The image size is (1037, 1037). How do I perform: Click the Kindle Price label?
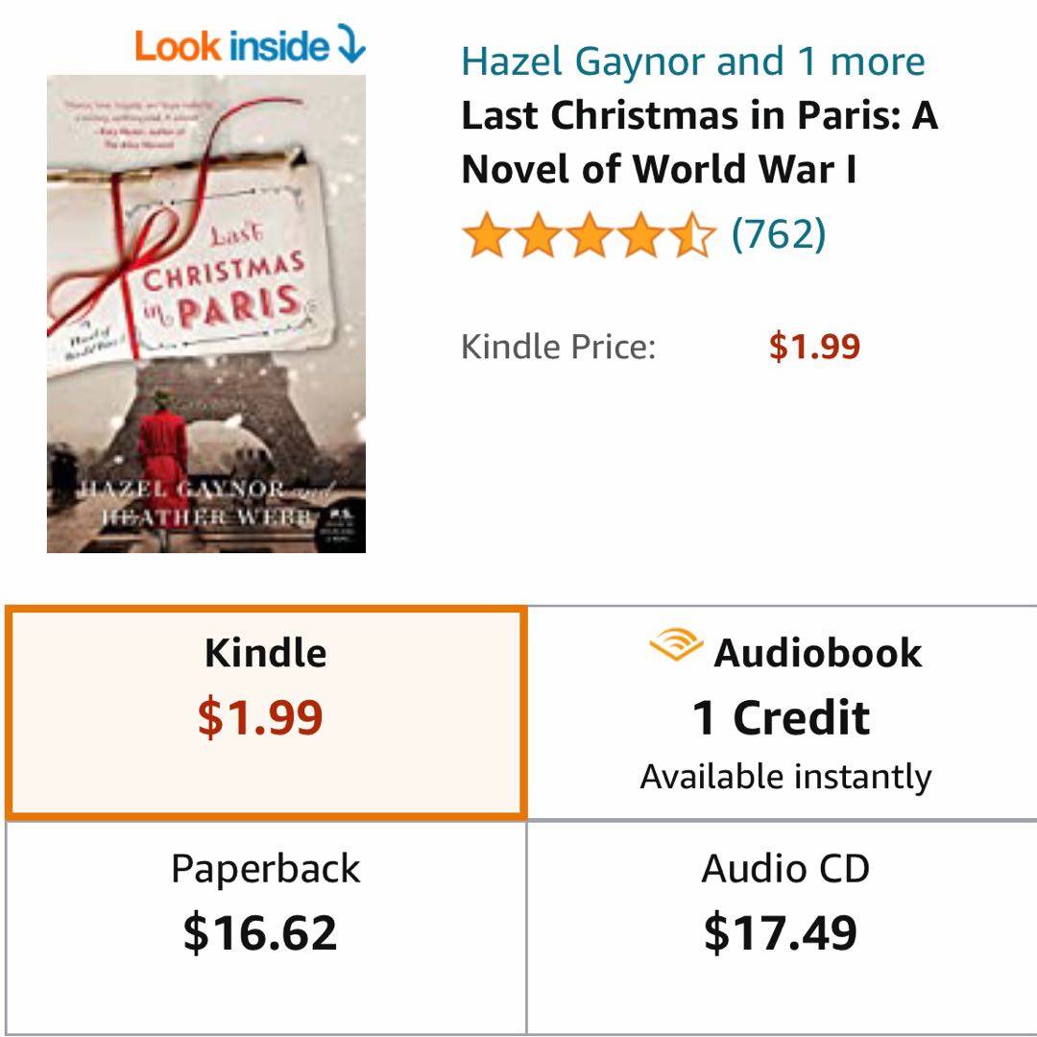(x=559, y=347)
